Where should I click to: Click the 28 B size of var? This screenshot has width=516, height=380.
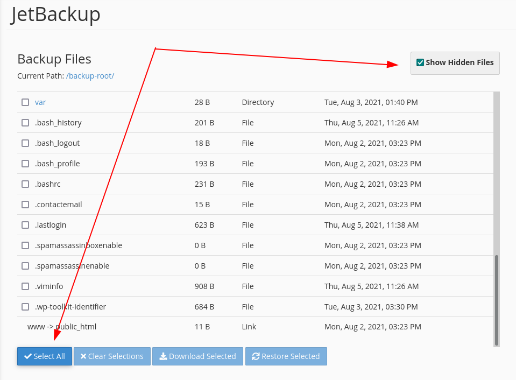coord(202,102)
